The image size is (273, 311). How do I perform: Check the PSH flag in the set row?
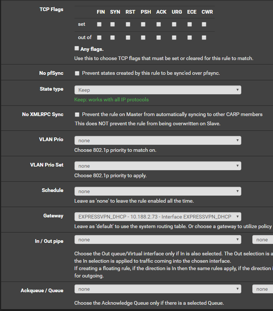click(x=143, y=24)
